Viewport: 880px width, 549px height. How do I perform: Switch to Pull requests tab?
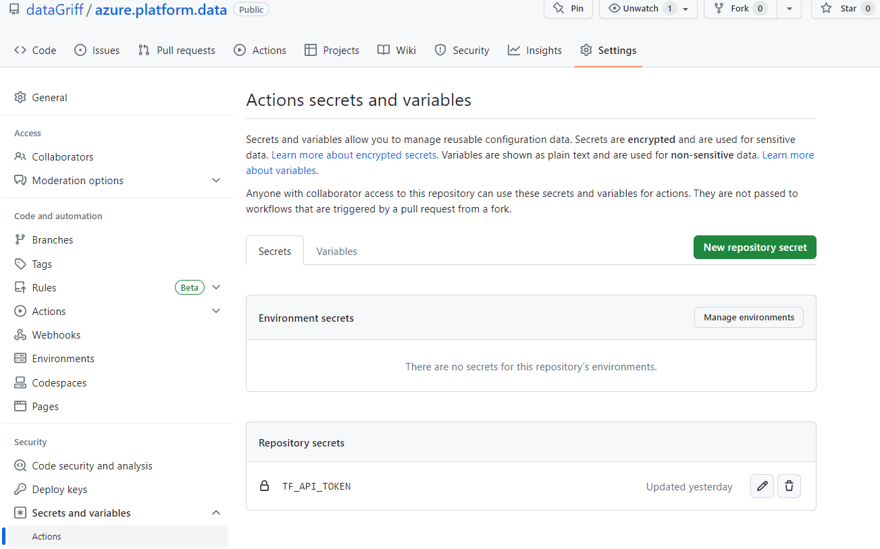[x=177, y=50]
